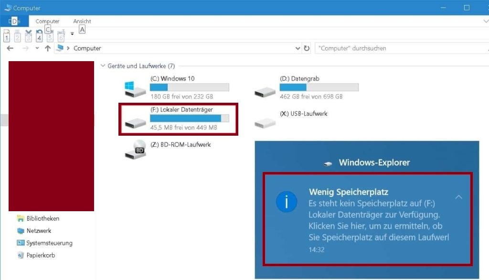Click the quick access icon marked 2

click(x=18, y=35)
